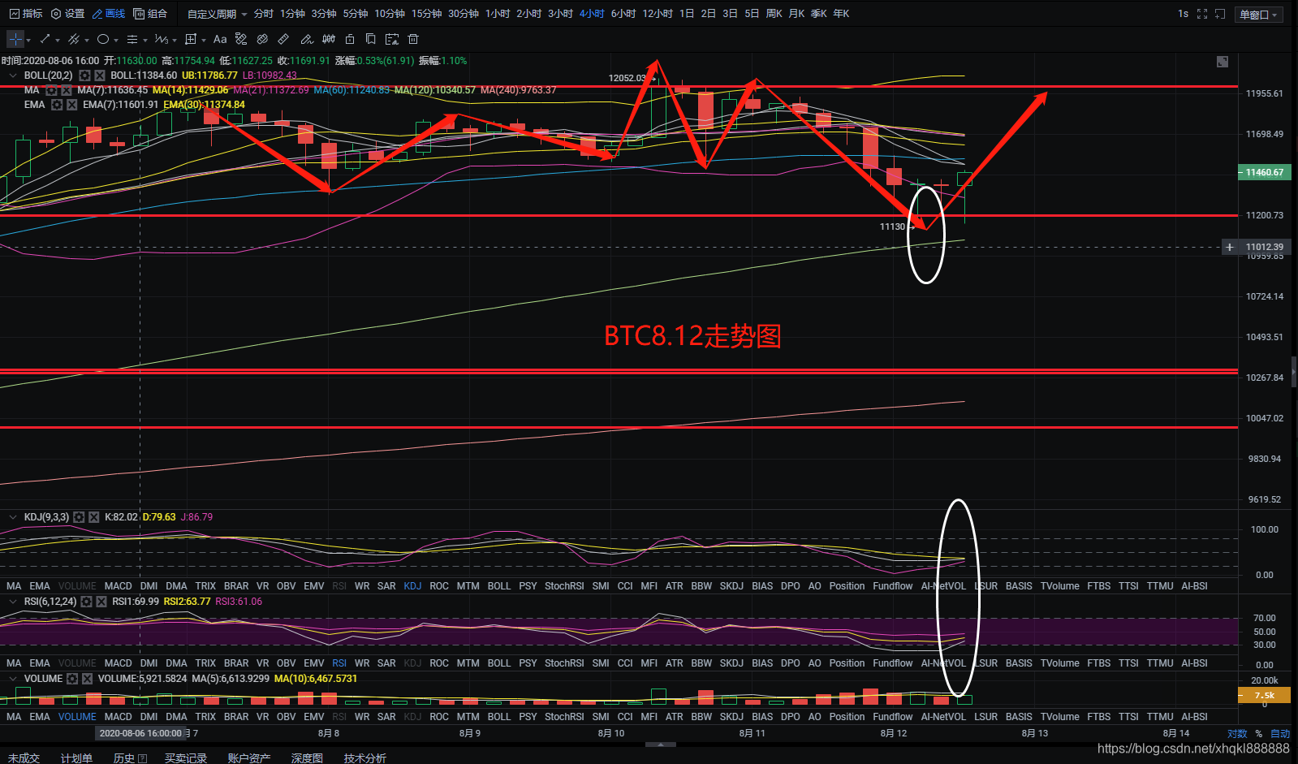Collapse the KDJ(9,3,3) panel chevron
The width and height of the screenshot is (1298, 764).
[x=13, y=517]
